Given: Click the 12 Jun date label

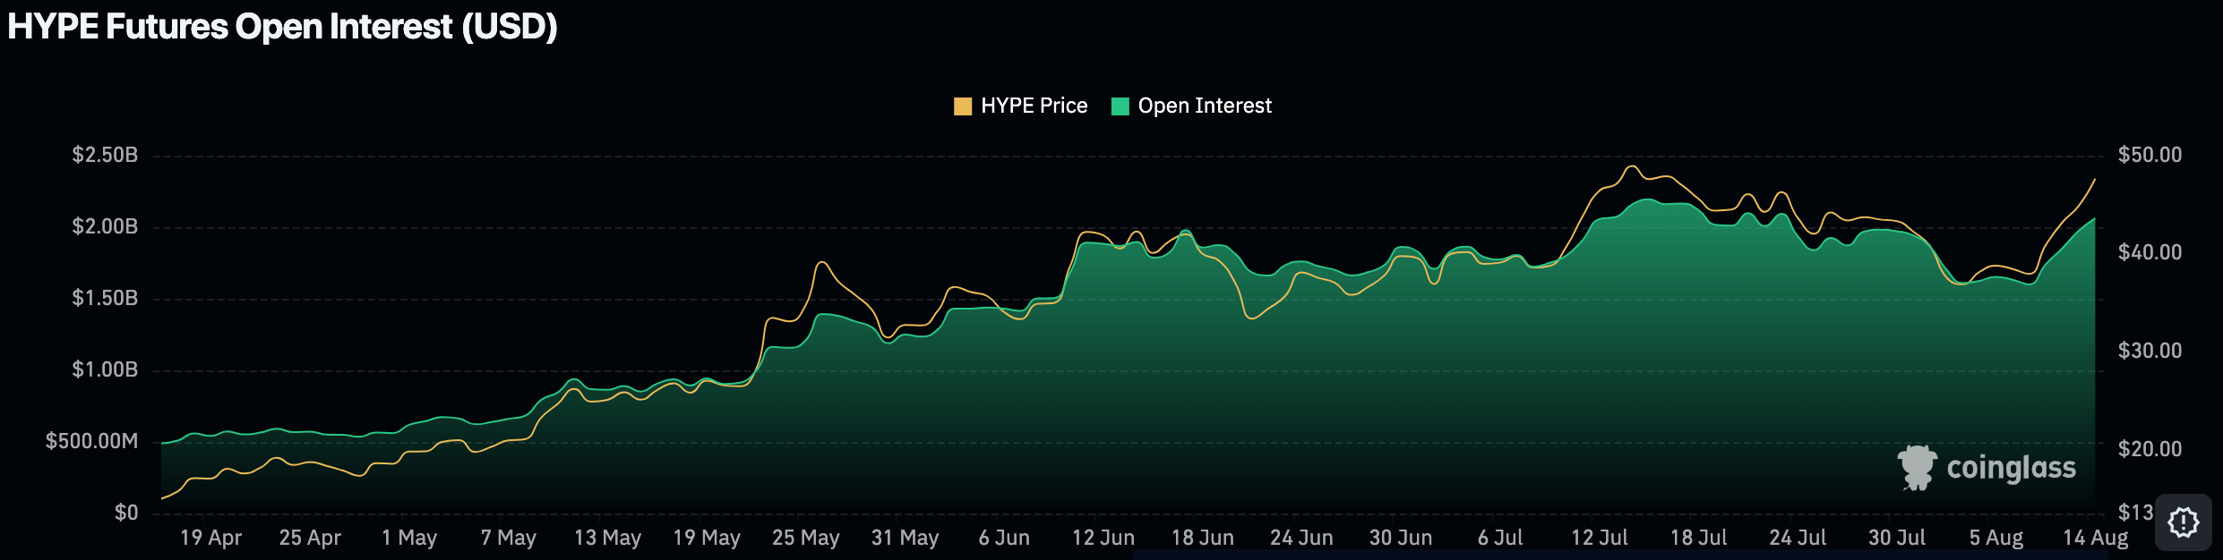Looking at the screenshot, I should point(1103,538).
